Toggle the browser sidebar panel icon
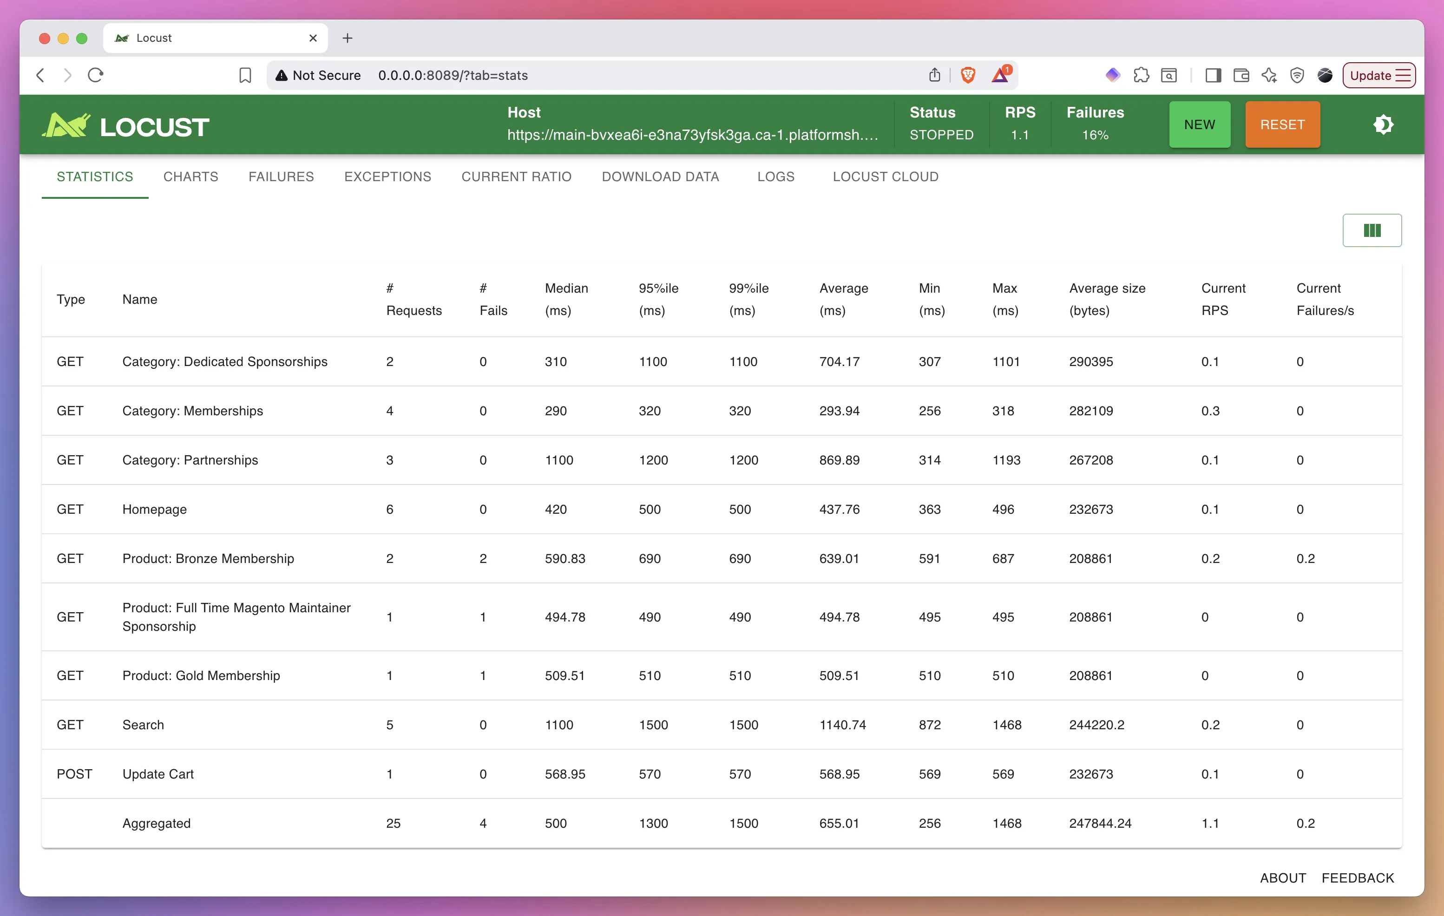 pyautogui.click(x=1213, y=75)
